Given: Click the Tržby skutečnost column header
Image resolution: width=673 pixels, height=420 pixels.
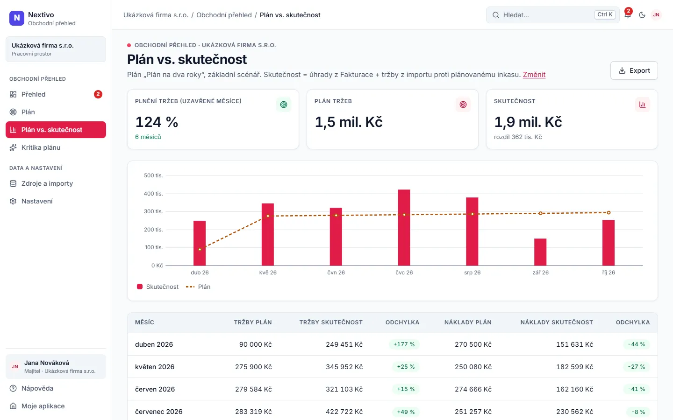Looking at the screenshot, I should 331,322.
